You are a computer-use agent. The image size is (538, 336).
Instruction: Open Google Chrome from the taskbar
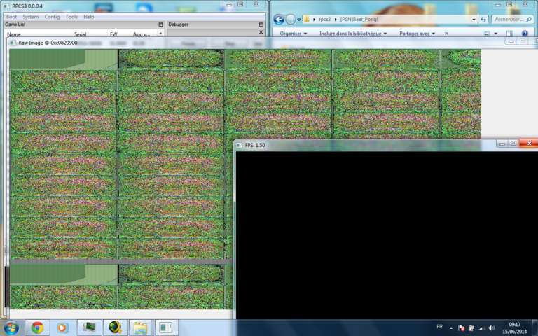37,327
